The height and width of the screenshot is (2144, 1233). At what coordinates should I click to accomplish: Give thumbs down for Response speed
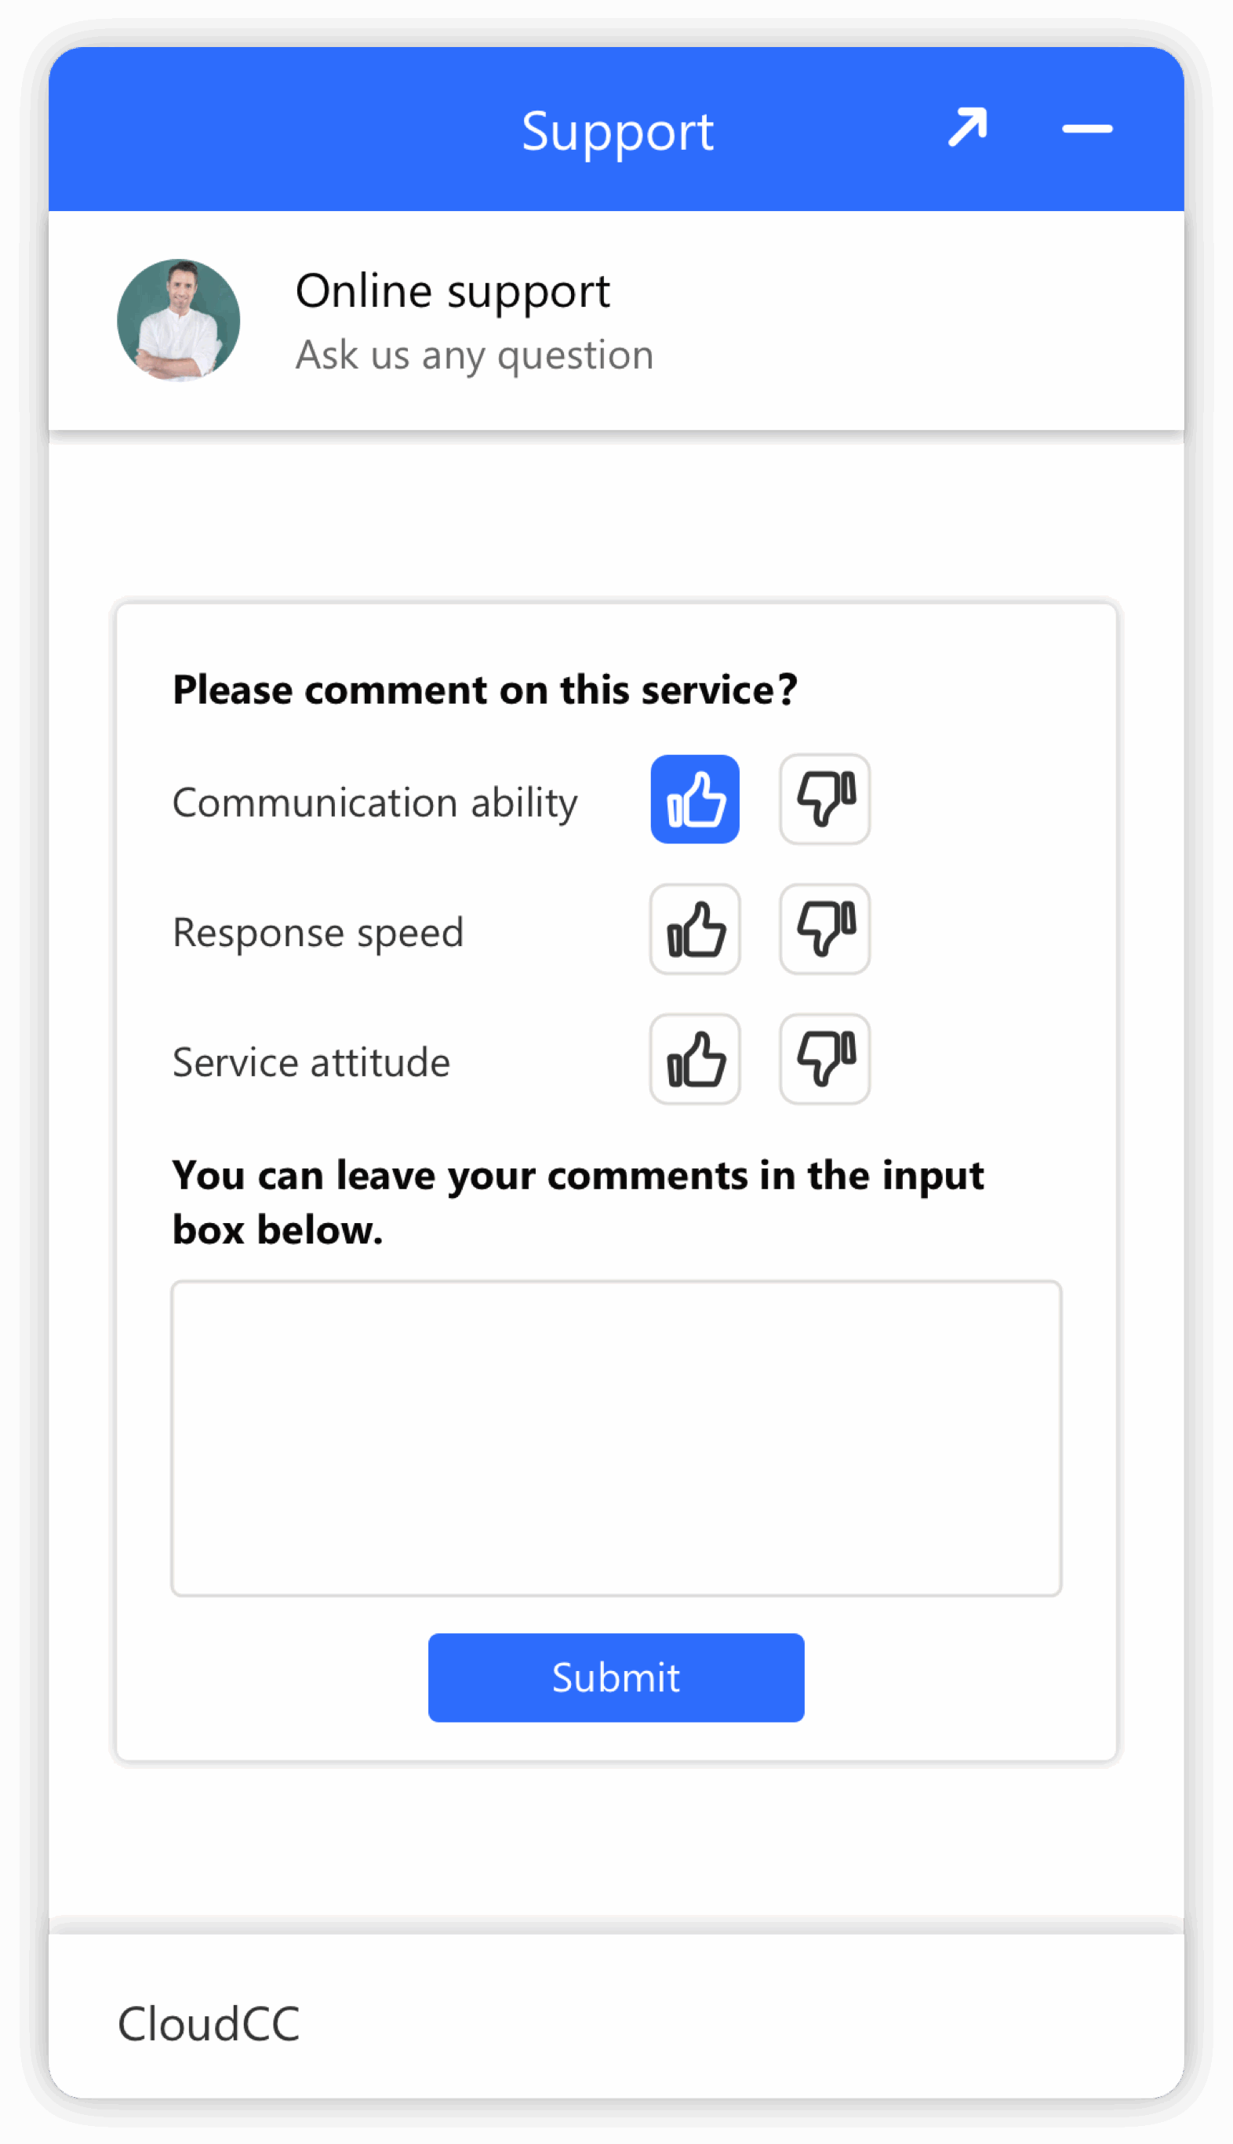[824, 929]
